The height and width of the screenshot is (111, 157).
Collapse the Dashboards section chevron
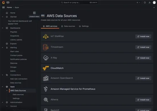point(3,28)
